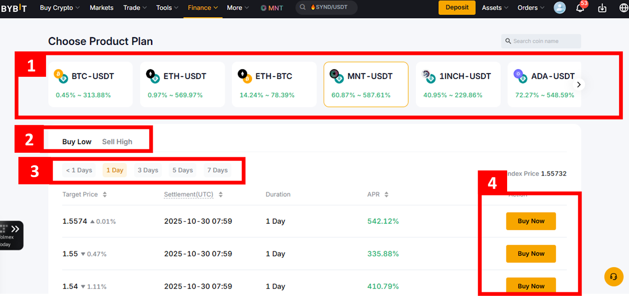Buy Now for target price 1.5574

[x=531, y=221]
